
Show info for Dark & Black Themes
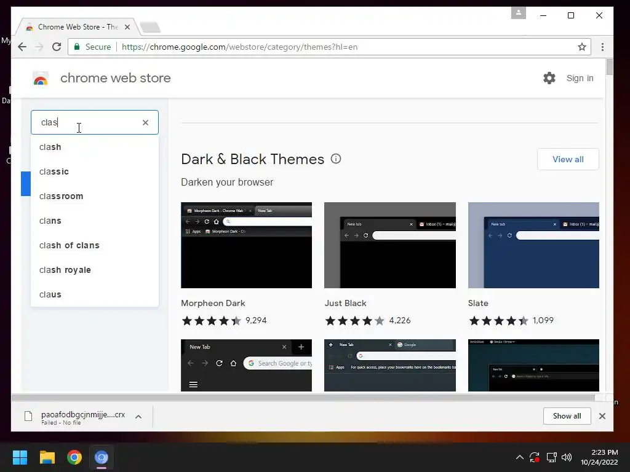(x=336, y=159)
